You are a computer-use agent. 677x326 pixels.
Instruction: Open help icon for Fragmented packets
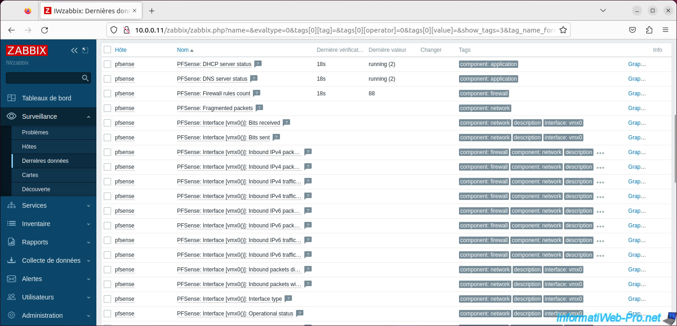[259, 108]
